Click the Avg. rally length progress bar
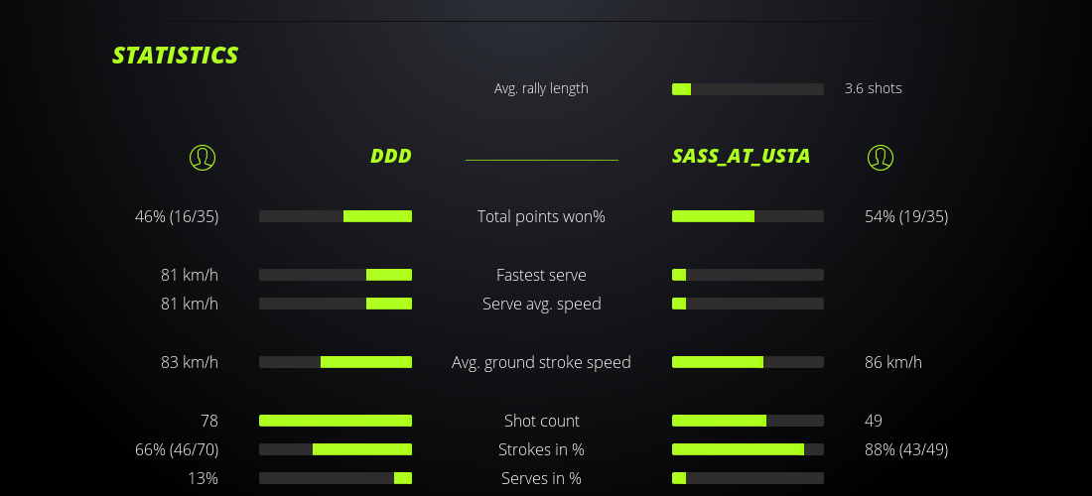 click(x=748, y=89)
